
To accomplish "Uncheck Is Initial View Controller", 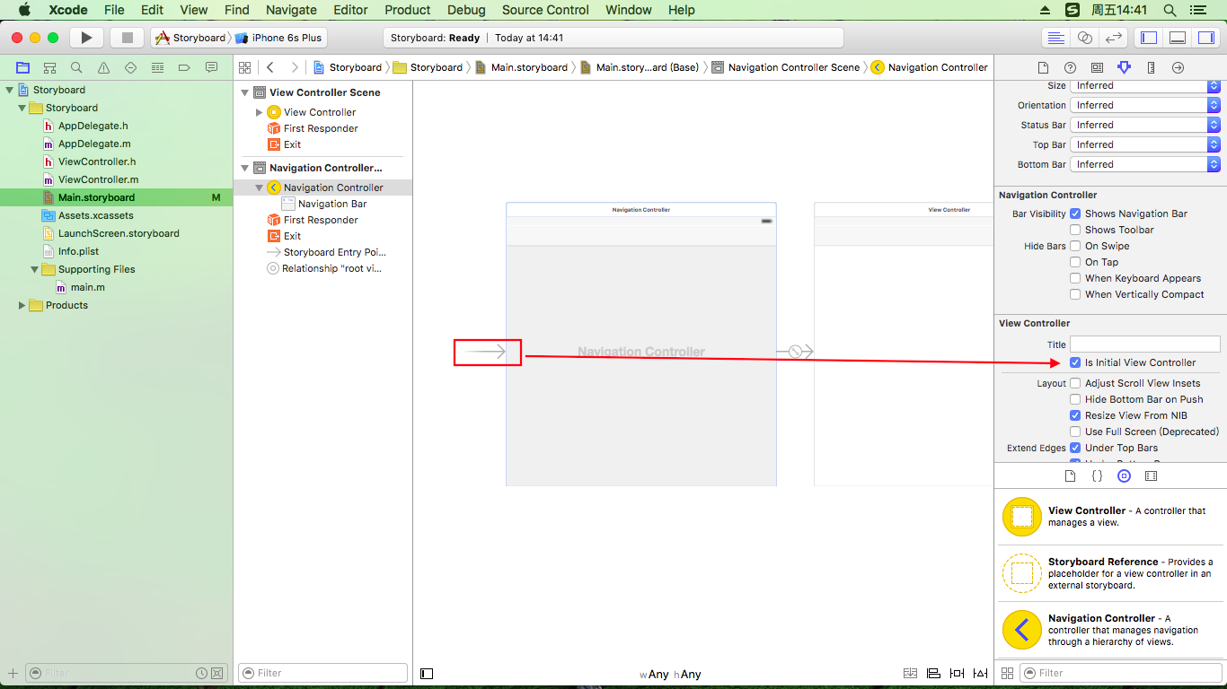I will point(1075,362).
